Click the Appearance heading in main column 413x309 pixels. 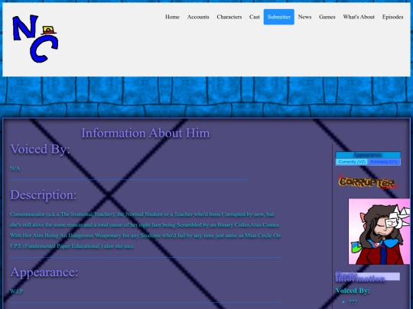tap(44, 272)
